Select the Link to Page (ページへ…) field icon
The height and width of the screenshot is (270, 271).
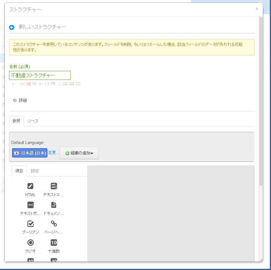click(x=54, y=224)
